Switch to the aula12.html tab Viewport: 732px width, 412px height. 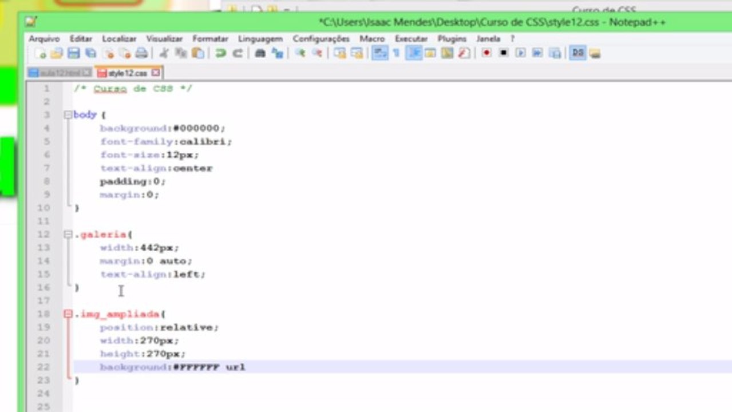tap(60, 73)
